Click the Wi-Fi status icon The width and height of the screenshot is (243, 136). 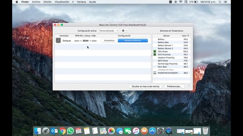coord(181,2)
